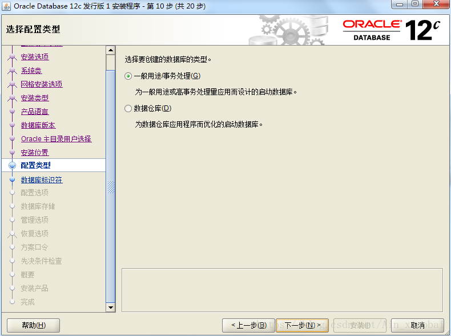
Task: Click the Java icon in title bar
Action: (6, 6)
